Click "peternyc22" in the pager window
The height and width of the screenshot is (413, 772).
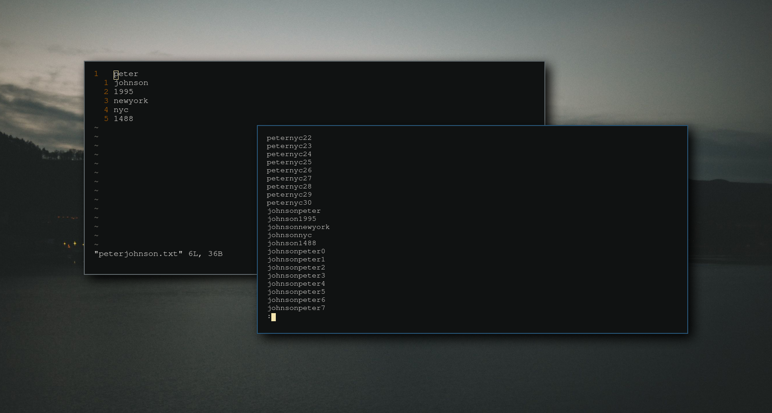point(289,138)
